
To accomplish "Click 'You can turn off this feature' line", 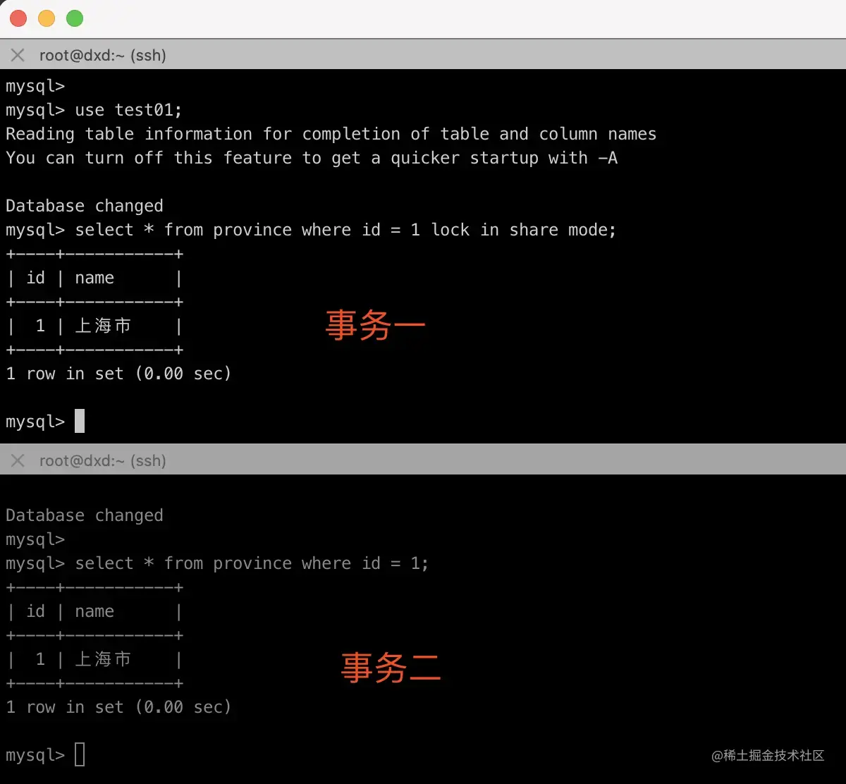I will click(312, 158).
